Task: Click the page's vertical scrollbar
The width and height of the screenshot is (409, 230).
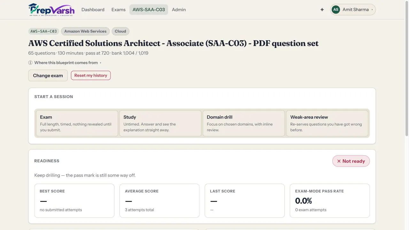Action: [x=406, y=68]
